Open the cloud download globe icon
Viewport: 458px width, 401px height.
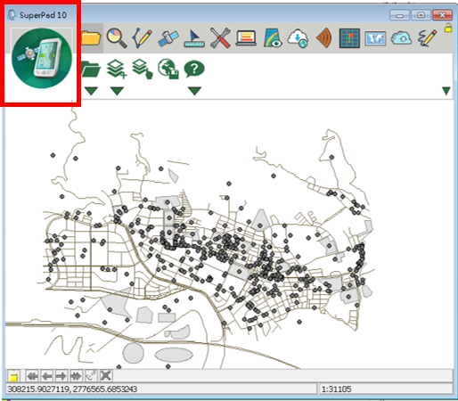tap(298, 38)
